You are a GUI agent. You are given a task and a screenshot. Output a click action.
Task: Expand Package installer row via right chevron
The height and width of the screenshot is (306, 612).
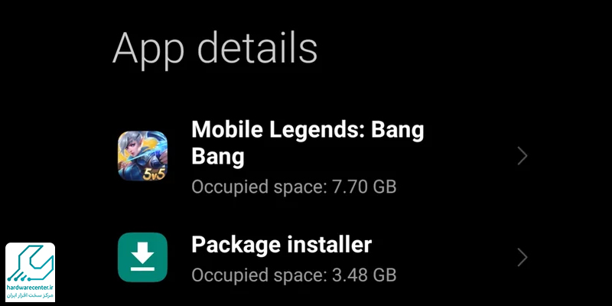[522, 258]
